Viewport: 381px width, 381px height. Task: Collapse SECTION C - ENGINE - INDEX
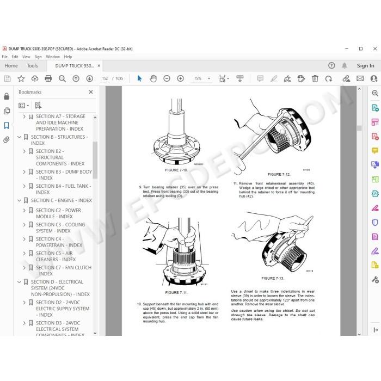[19, 200]
